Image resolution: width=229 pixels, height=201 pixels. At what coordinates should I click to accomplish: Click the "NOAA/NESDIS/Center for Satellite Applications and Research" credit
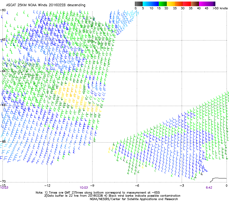(134, 199)
